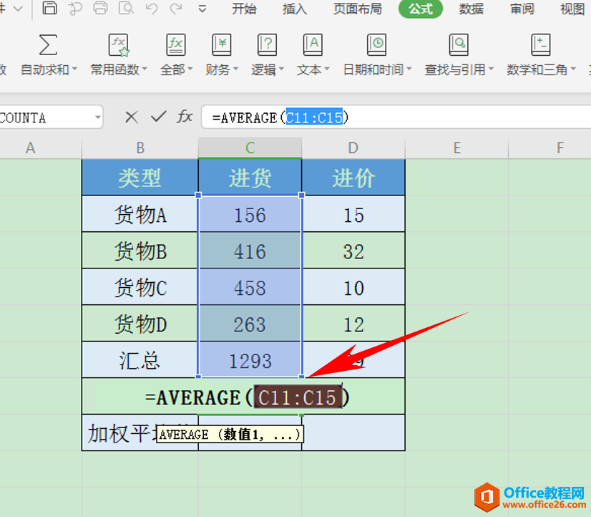Click the 货物D cell
Screen dimensions: 591x517
(140, 324)
